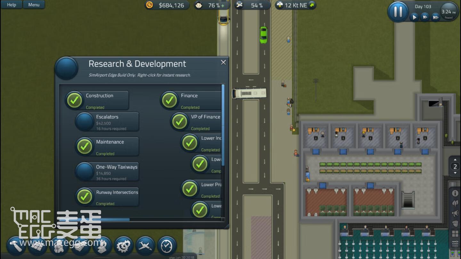Start One-Way Taxiways research
This screenshot has height=259, width=461.
pos(107,172)
